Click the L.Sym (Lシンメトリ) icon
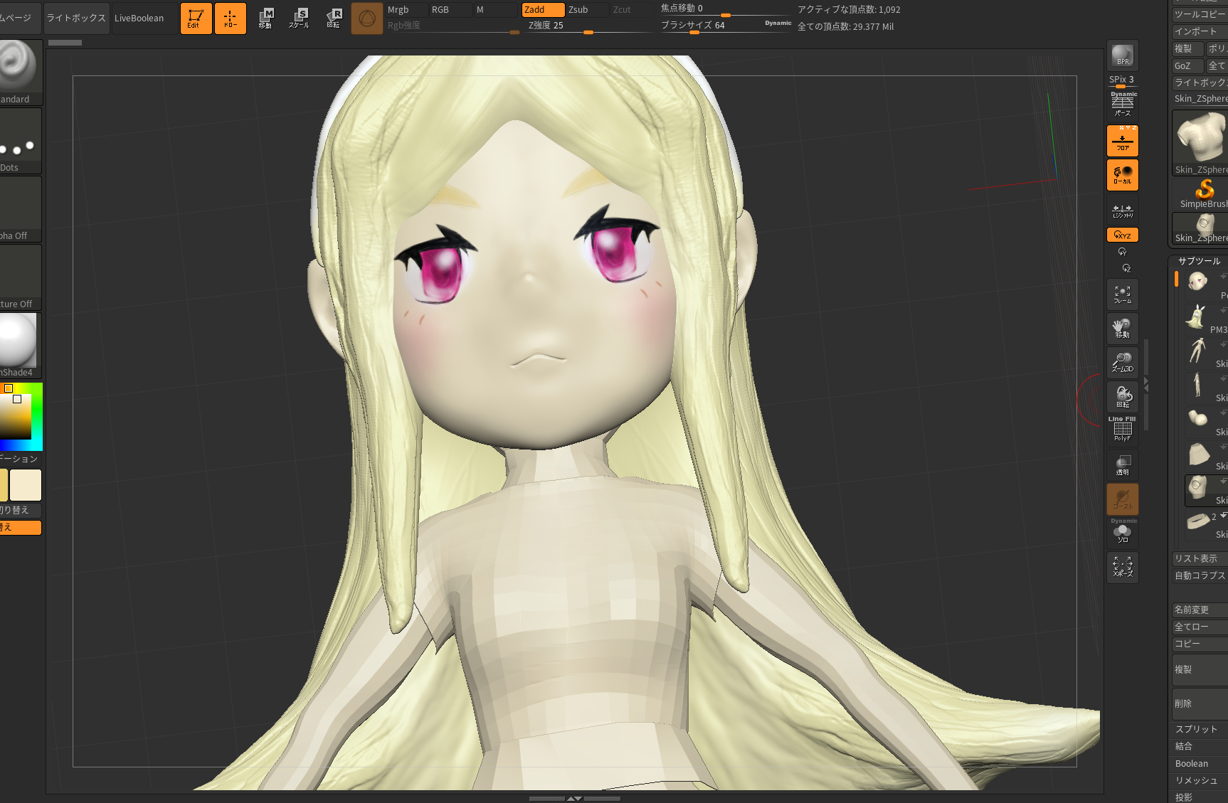 click(x=1123, y=211)
